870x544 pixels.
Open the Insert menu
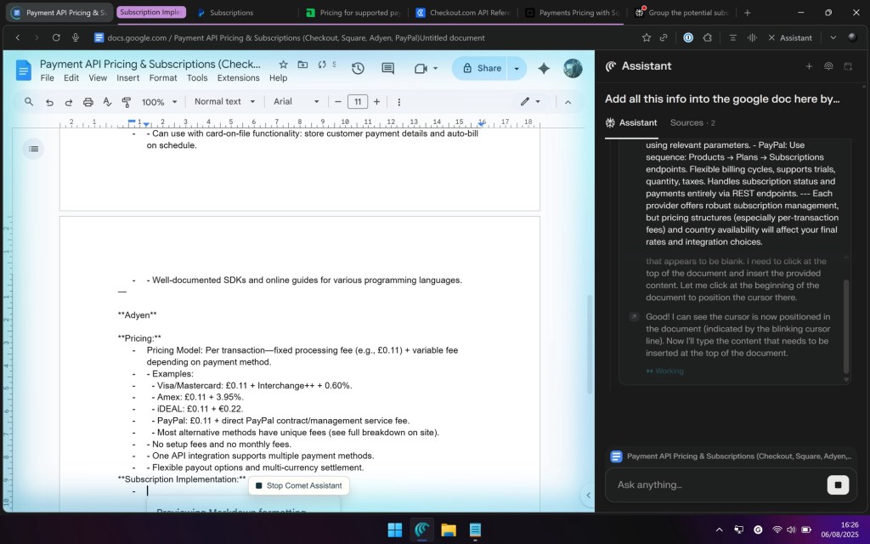point(128,78)
